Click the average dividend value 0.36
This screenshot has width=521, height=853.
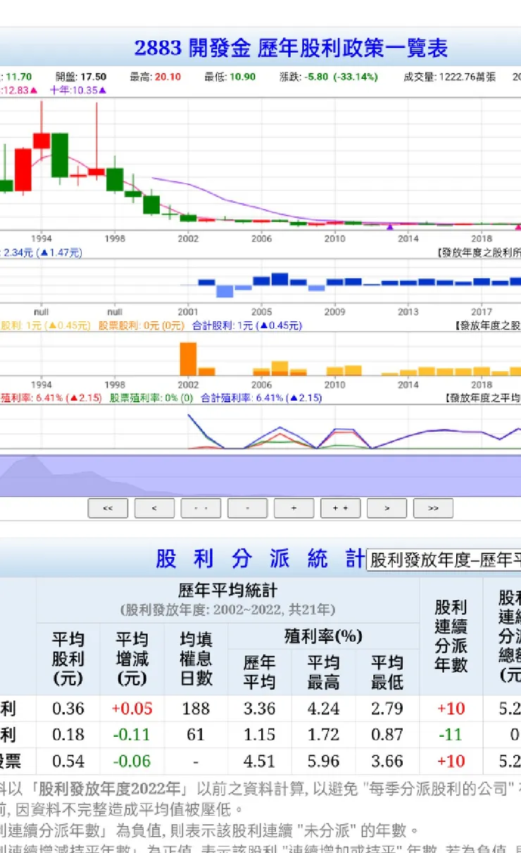pos(68,708)
